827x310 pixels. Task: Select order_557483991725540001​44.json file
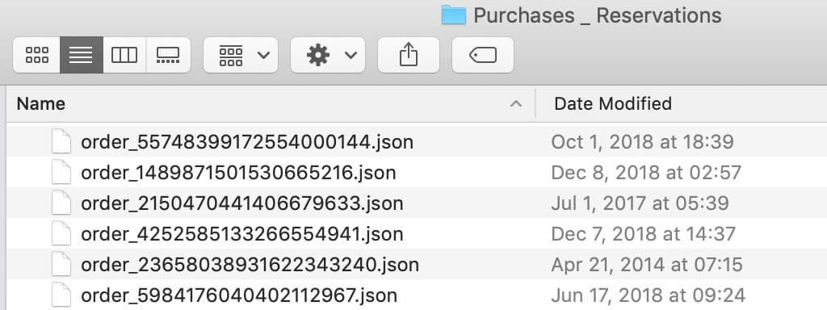pos(417,142)
